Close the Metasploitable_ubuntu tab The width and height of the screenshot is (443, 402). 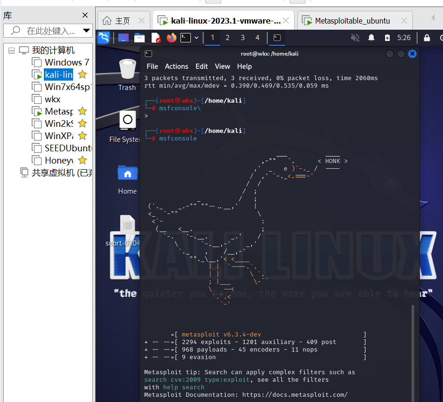404,21
